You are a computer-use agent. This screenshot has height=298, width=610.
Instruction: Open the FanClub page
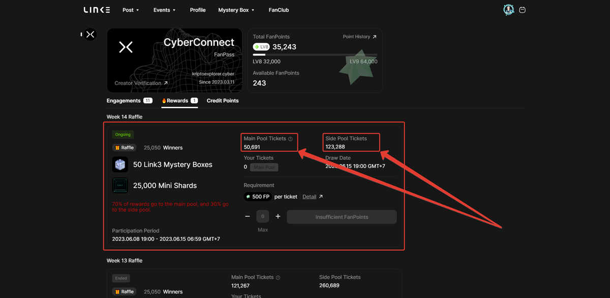click(279, 10)
